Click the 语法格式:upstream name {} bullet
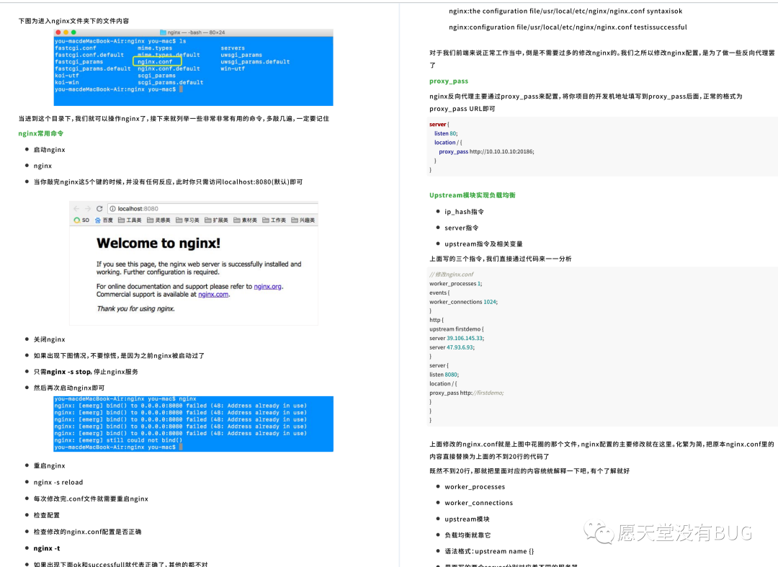The image size is (778, 567). (x=489, y=551)
